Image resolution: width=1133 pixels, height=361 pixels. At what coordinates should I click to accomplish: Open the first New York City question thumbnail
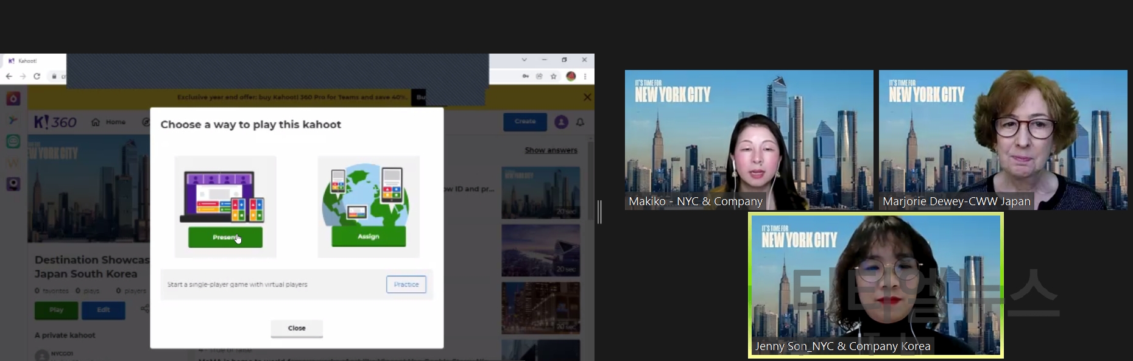(x=540, y=192)
